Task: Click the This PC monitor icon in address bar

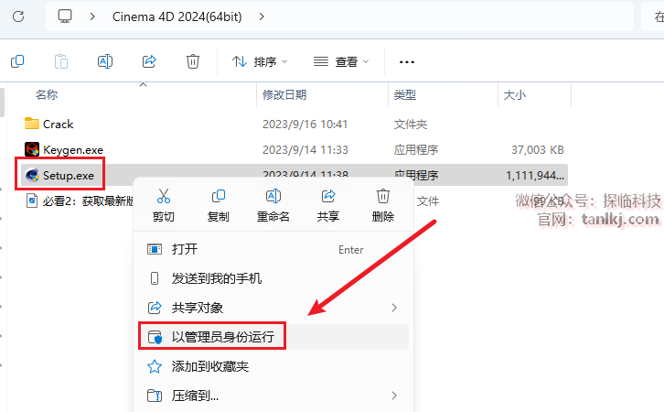Action: click(65, 16)
